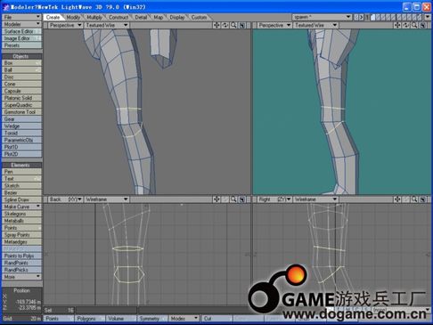Click the move/pan icon in the Back viewport

coord(216,199)
